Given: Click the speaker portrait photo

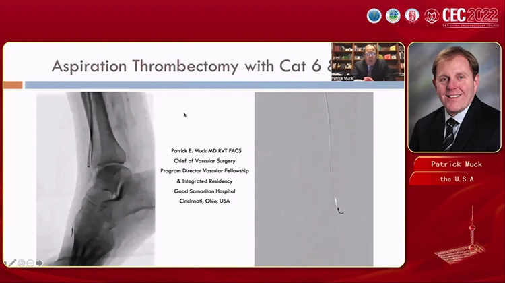Looking at the screenshot, I should (x=454, y=97).
